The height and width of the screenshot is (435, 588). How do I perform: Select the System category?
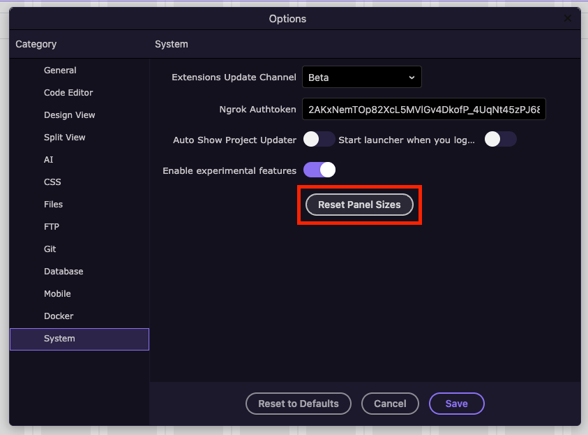pyautogui.click(x=80, y=339)
